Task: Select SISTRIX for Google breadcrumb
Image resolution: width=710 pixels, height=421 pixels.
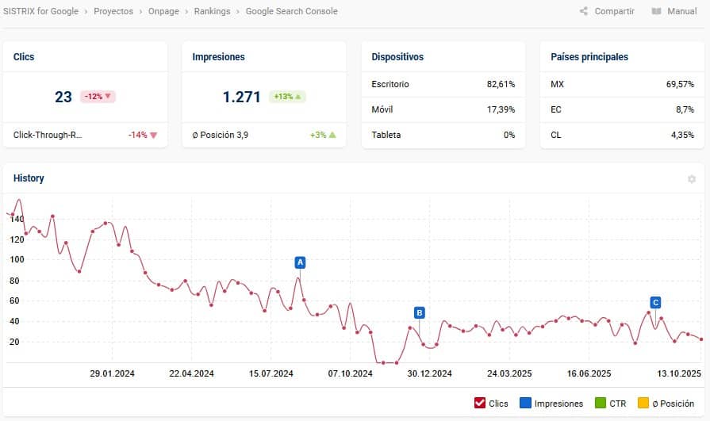Action: [x=40, y=12]
